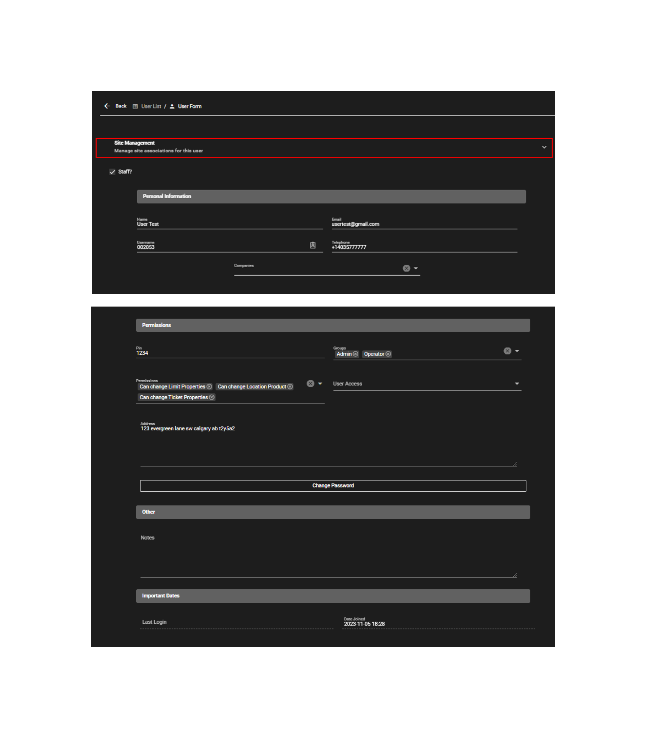The width and height of the screenshot is (646, 738).
Task: Remove Can change Location Product permission
Action: coord(290,386)
